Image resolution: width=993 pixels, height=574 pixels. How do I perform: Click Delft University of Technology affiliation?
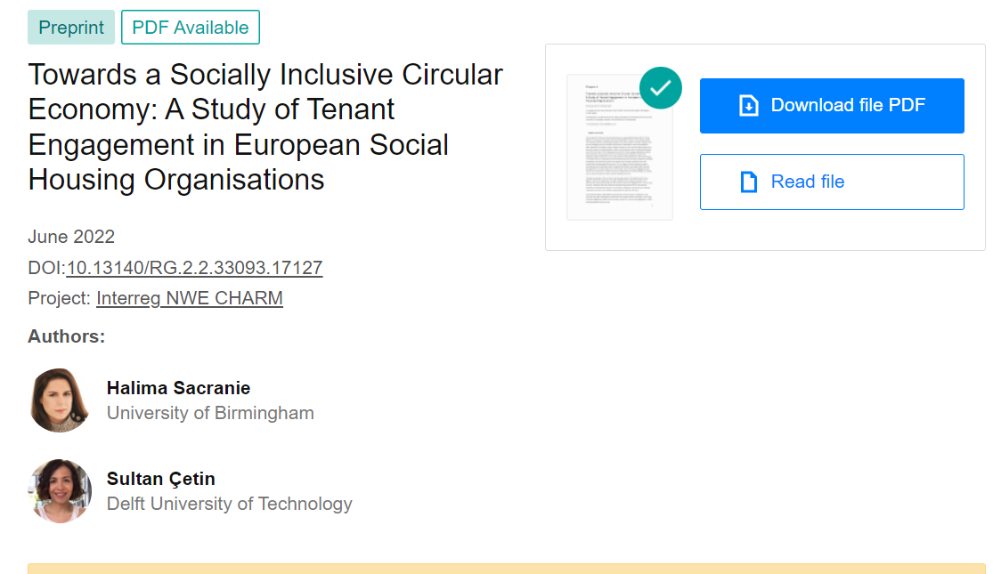230,504
